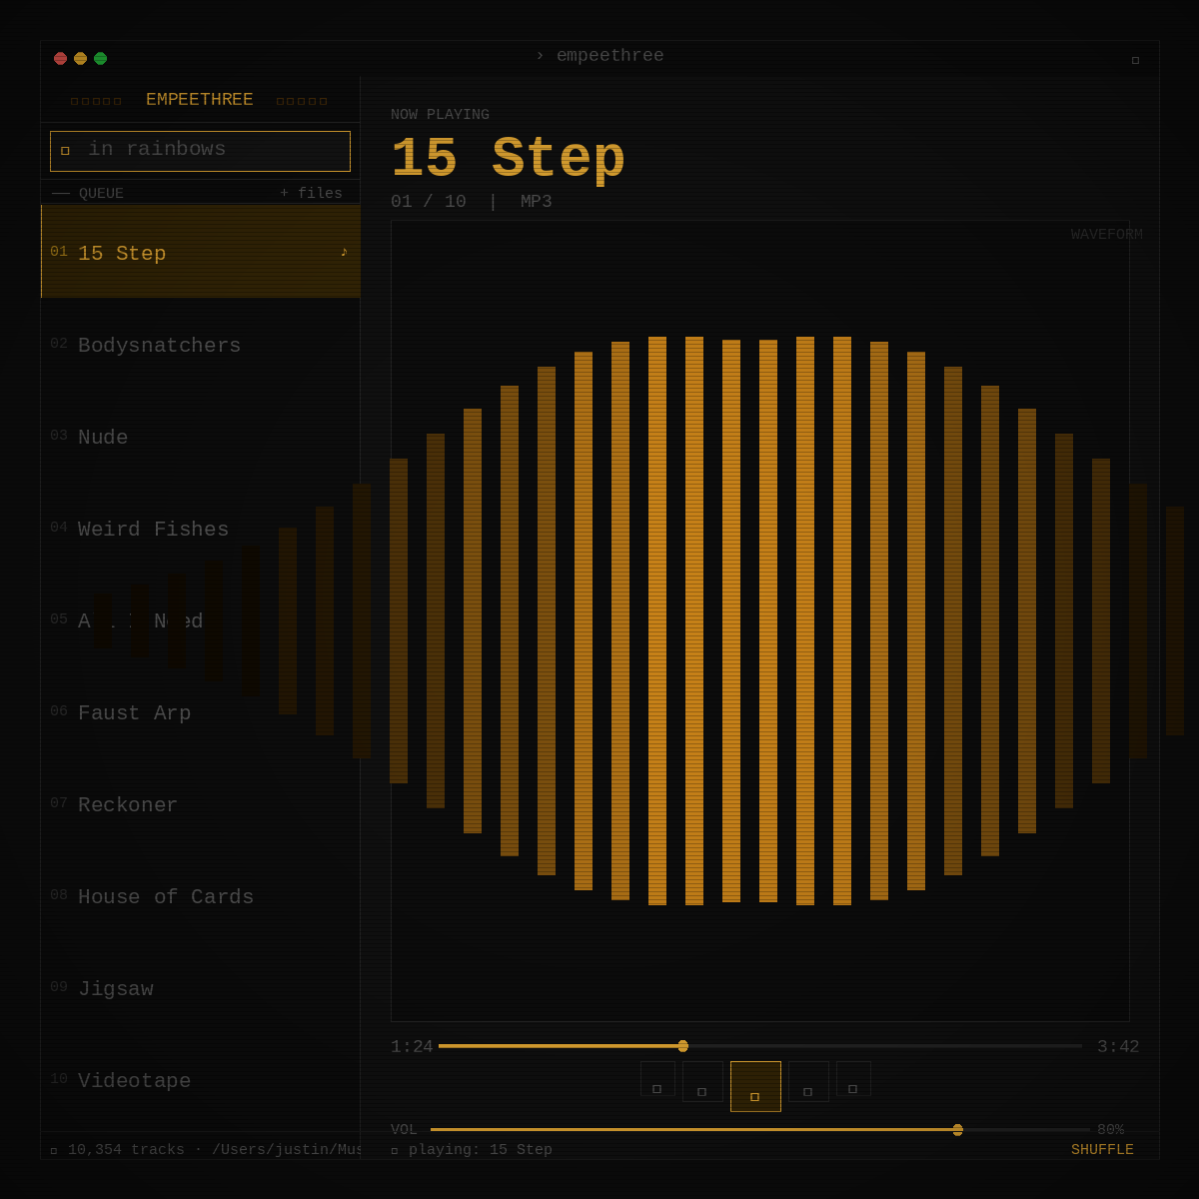Click the status icon next to 'playing: 15 Step'
Screen dimensions: 1199x1199
pyautogui.click(x=393, y=1150)
